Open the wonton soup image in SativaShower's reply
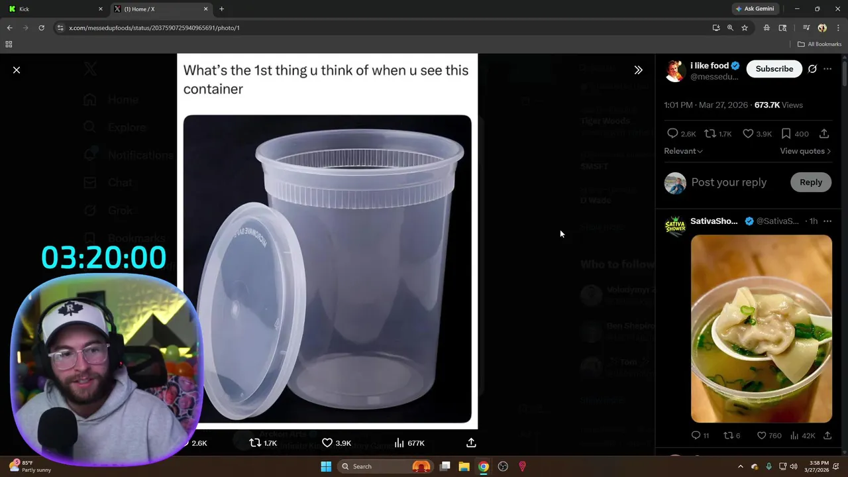Viewport: 848px width, 477px height. [x=761, y=329]
